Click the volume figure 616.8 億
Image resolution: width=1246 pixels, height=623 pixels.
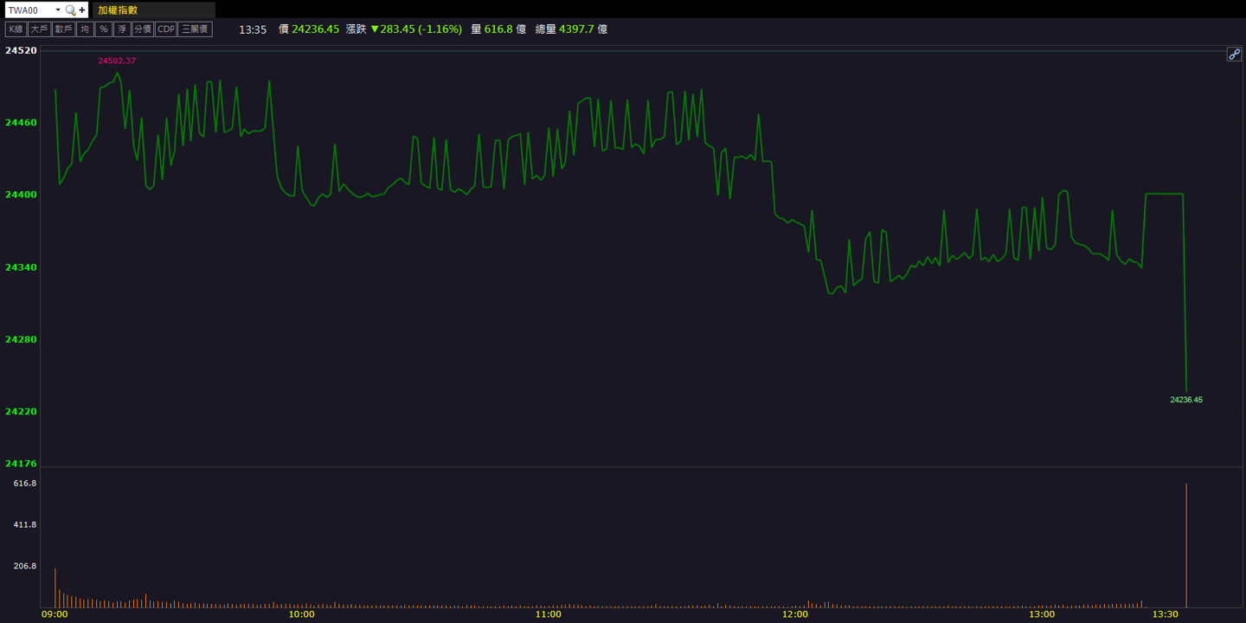coord(504,29)
